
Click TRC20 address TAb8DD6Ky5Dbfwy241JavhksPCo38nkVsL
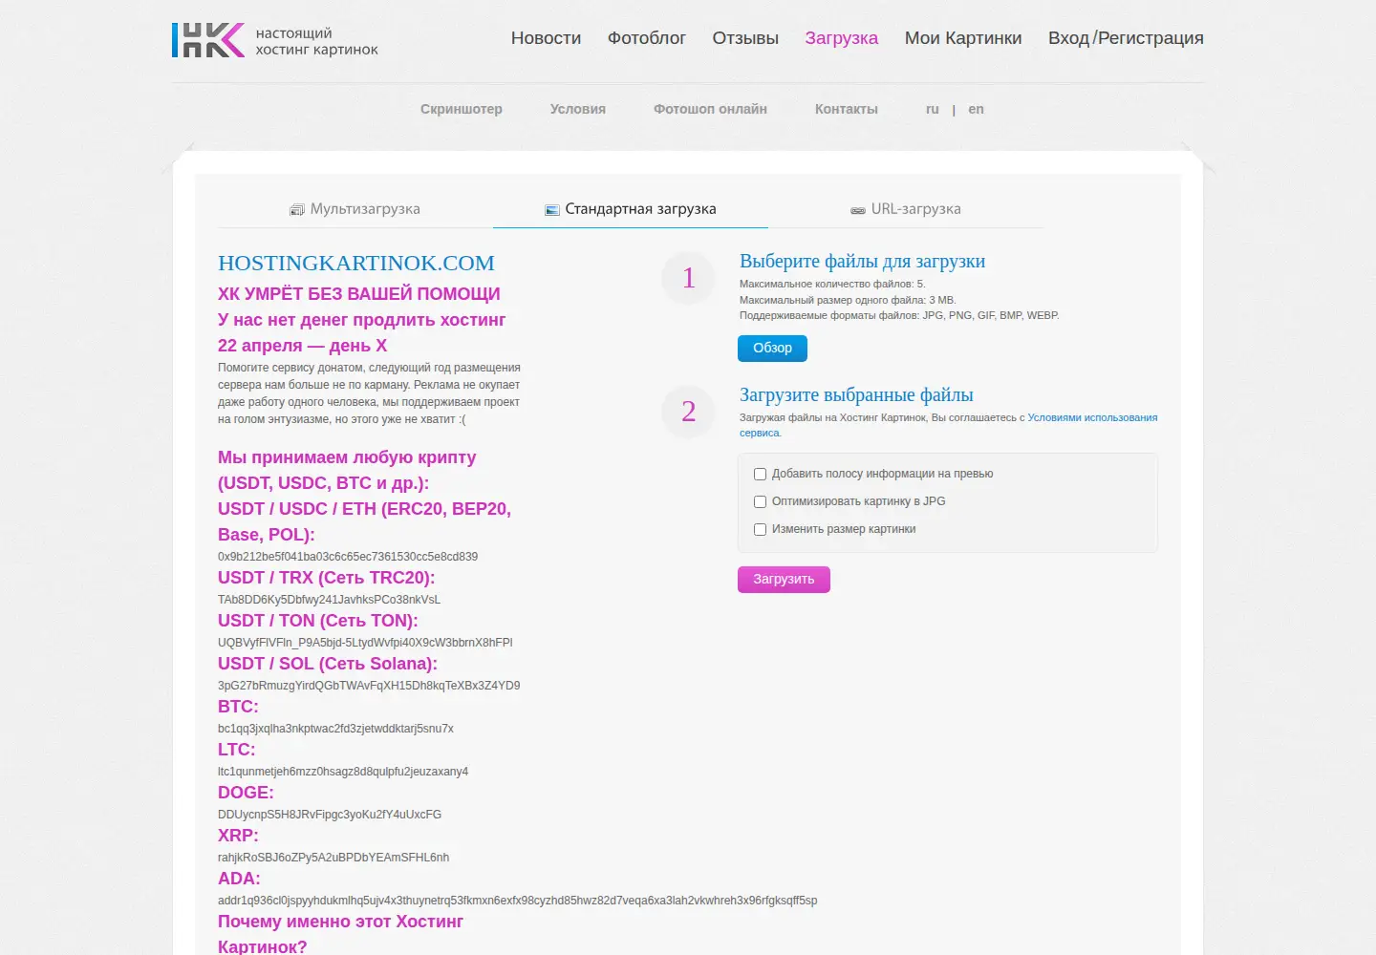coord(329,600)
